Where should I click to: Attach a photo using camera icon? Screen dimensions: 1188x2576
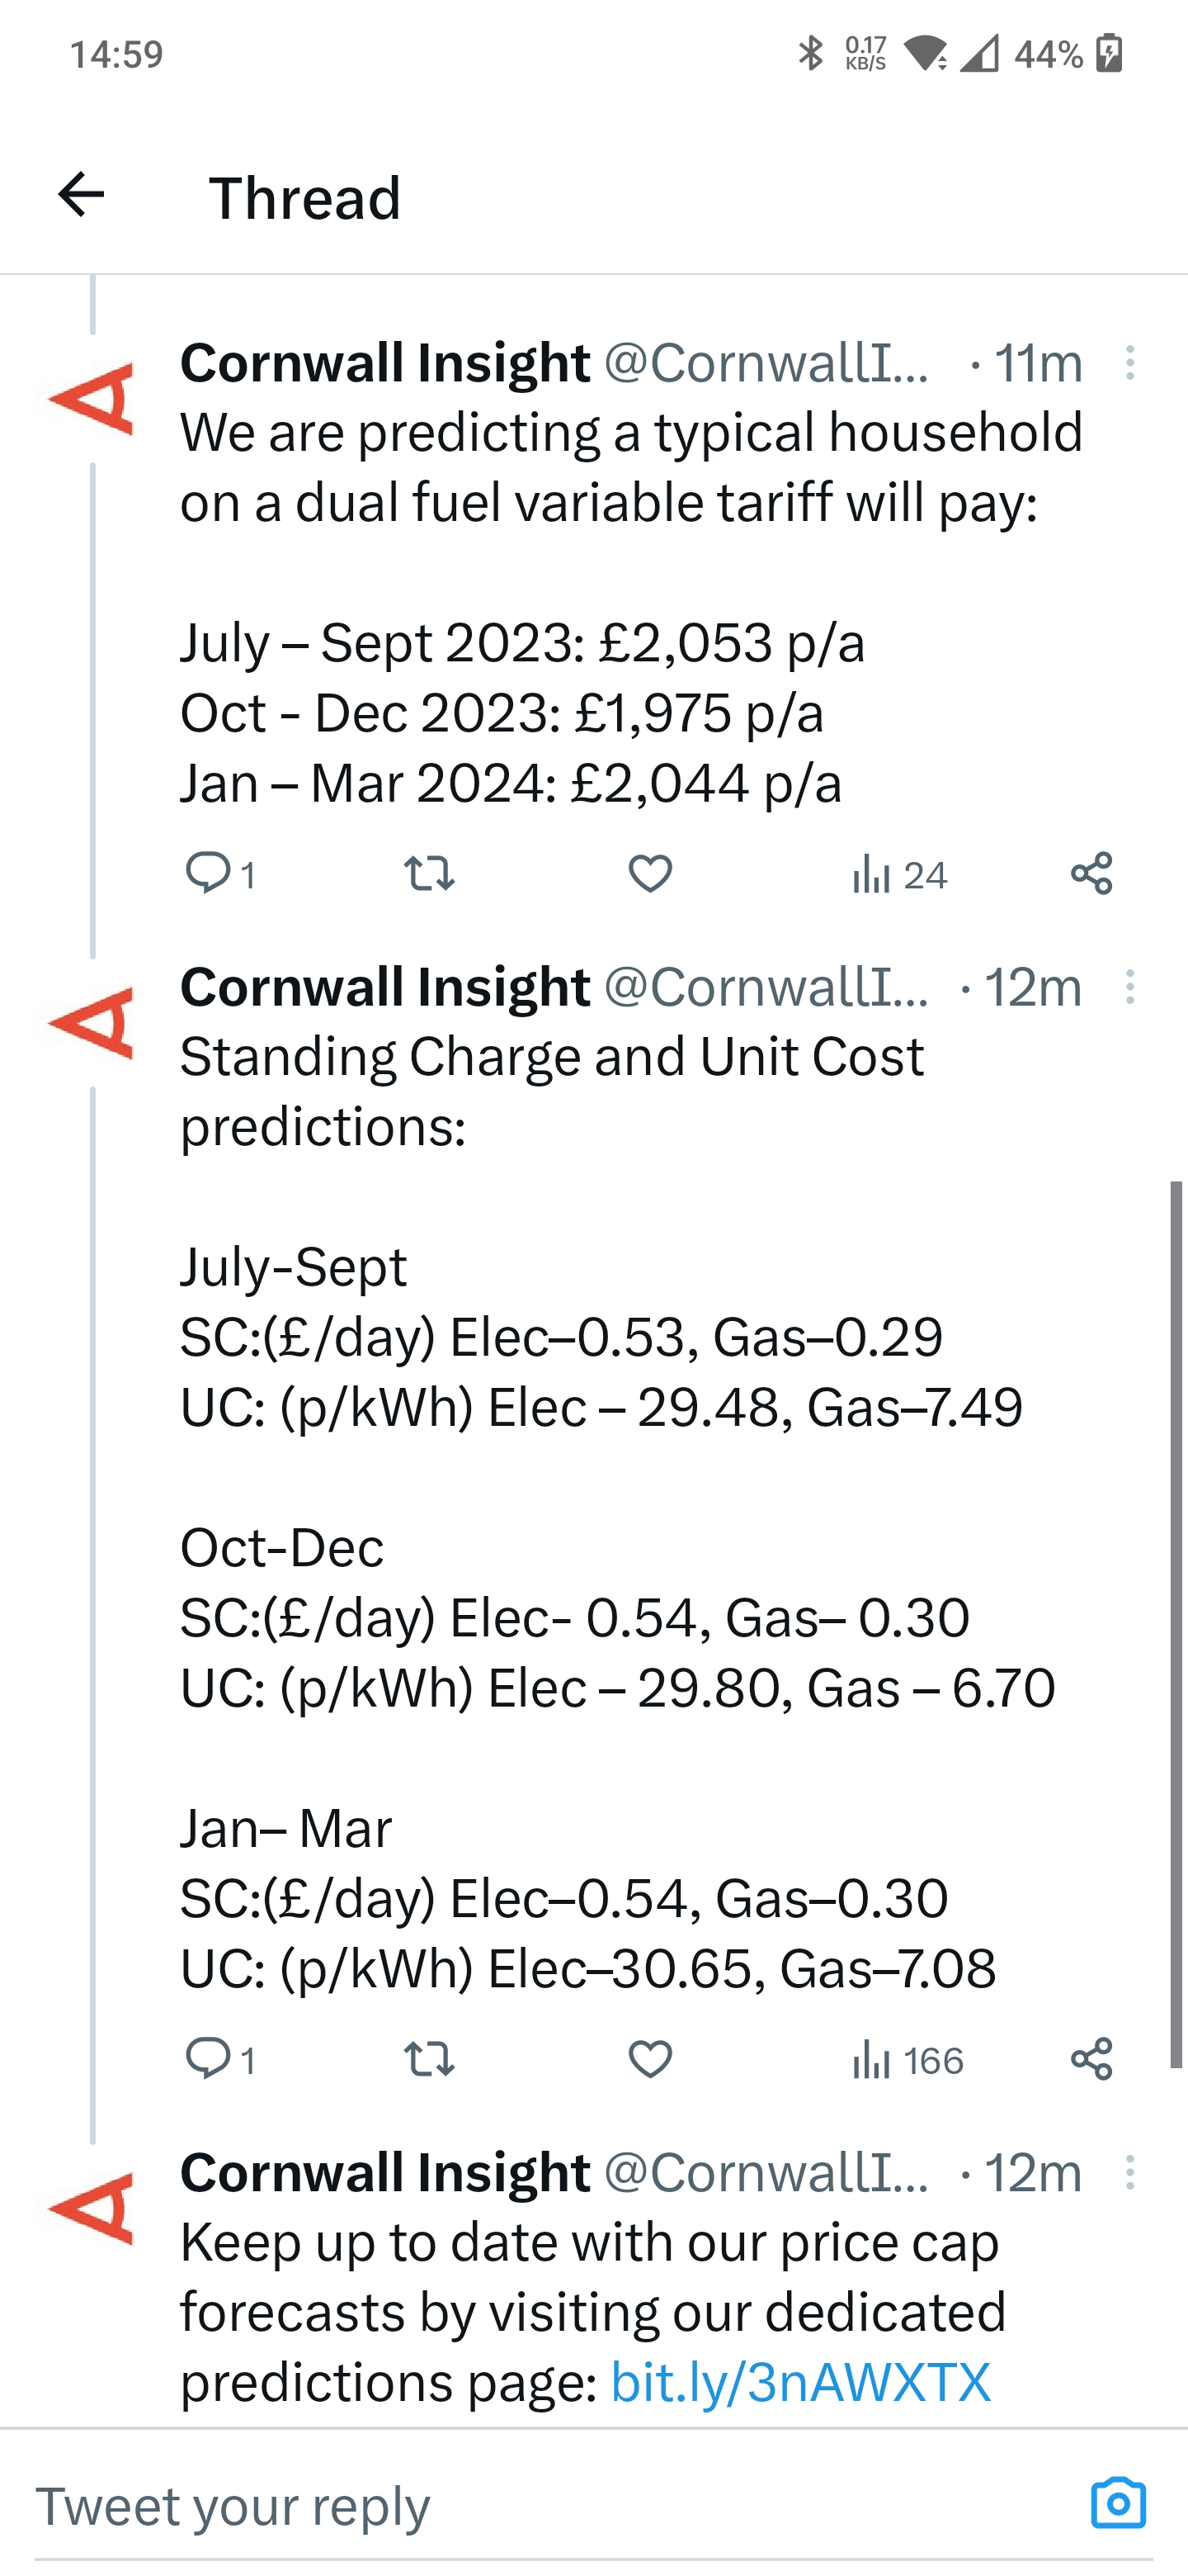coord(1118,2503)
